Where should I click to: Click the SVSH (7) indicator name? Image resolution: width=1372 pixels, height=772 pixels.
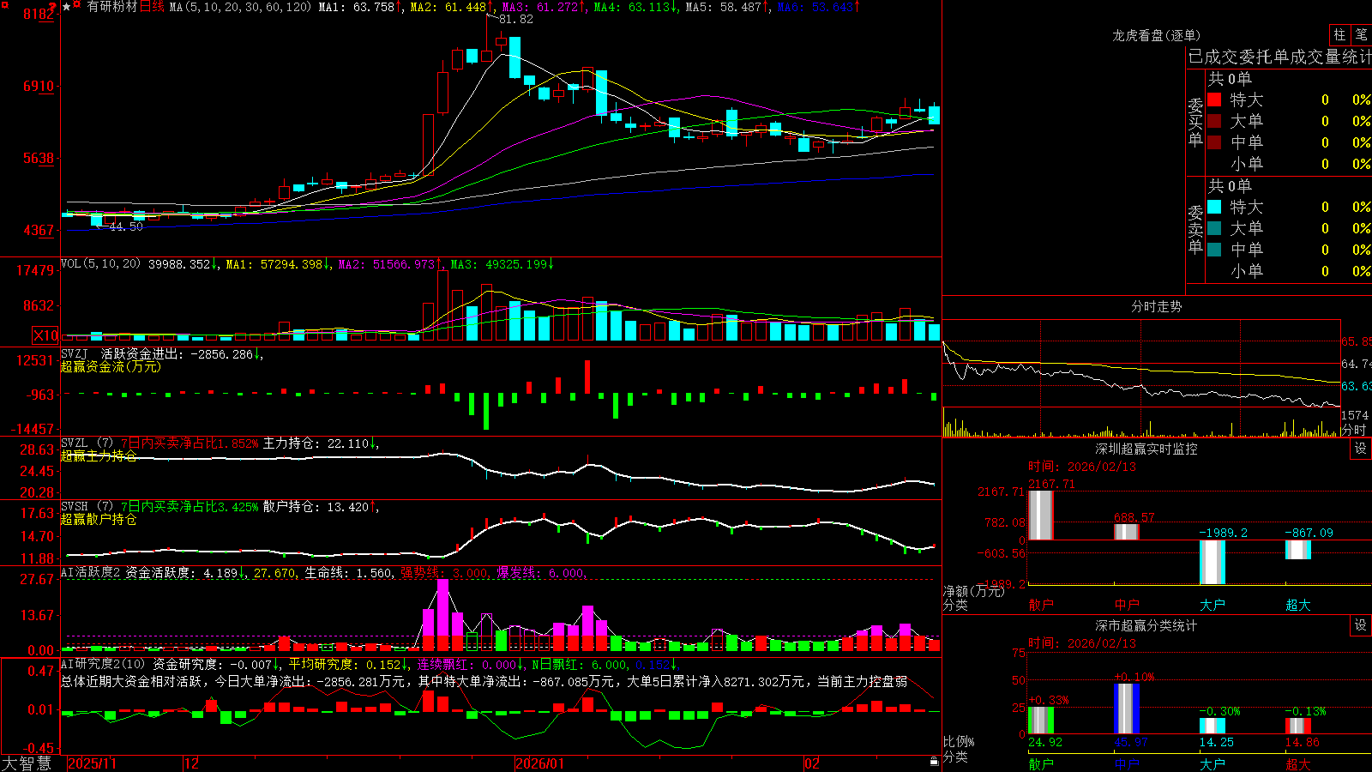pos(87,507)
